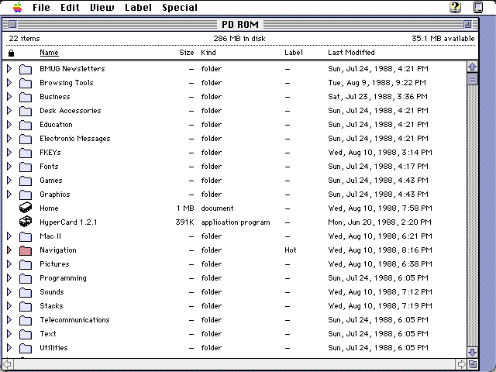
Task: Click the 'Telecommunications' folder name
Action: 74,320
